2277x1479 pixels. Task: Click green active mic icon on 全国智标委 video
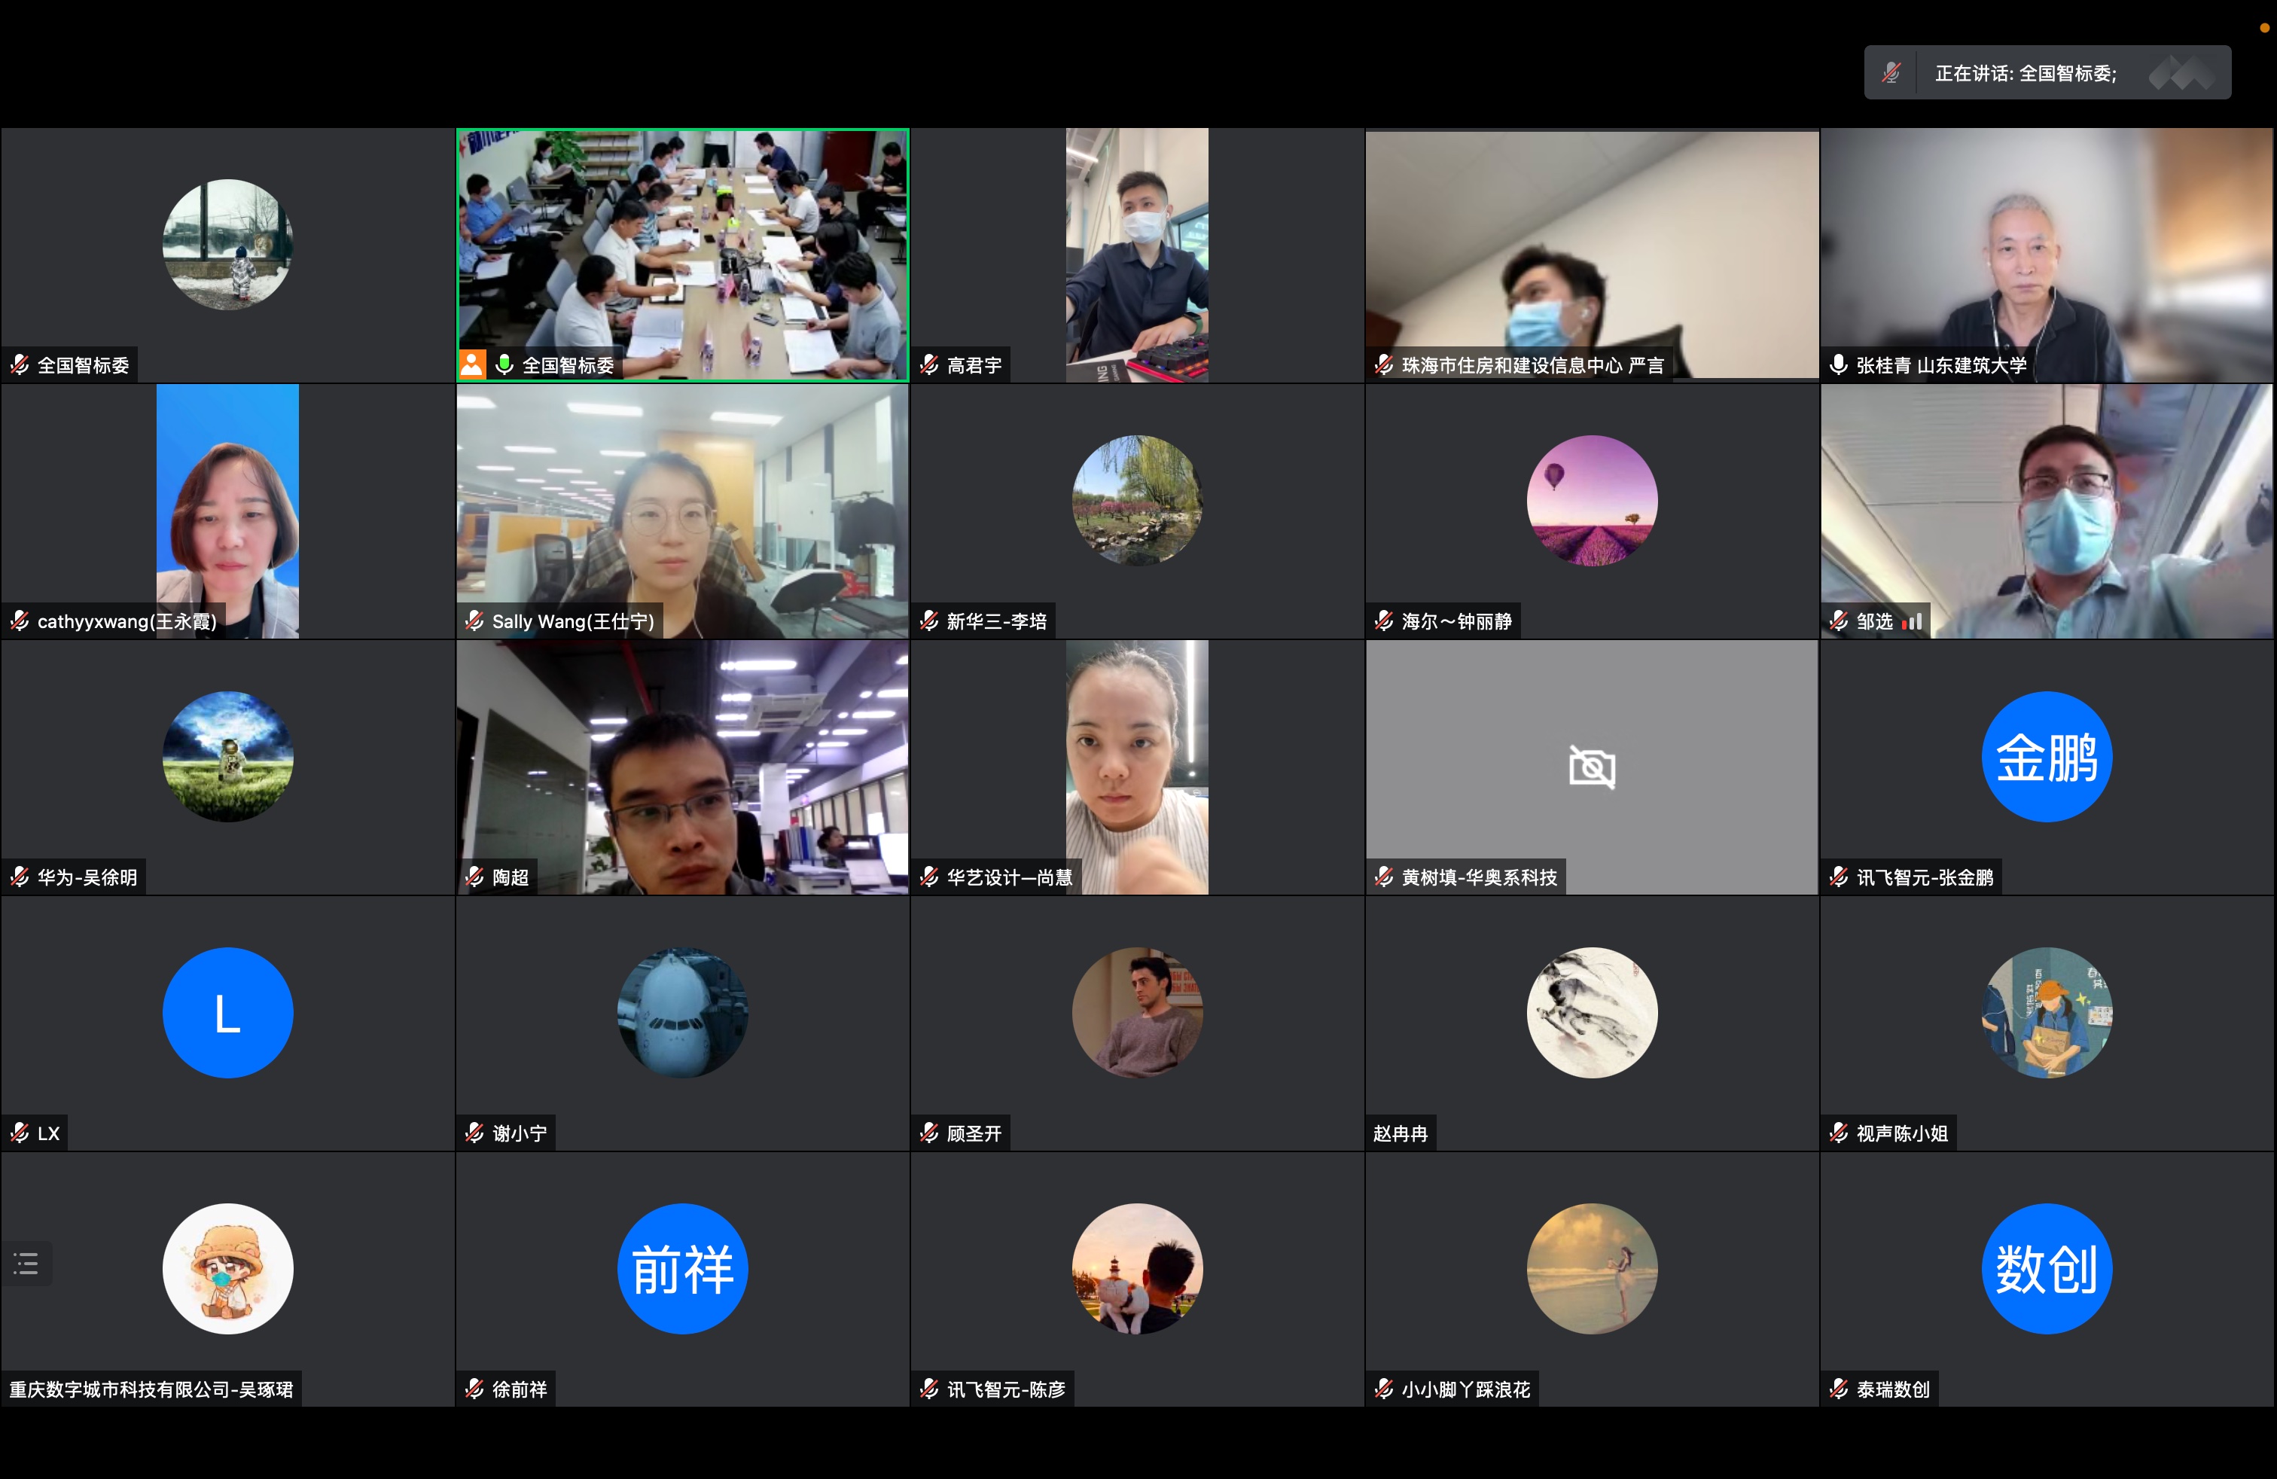[x=504, y=364]
